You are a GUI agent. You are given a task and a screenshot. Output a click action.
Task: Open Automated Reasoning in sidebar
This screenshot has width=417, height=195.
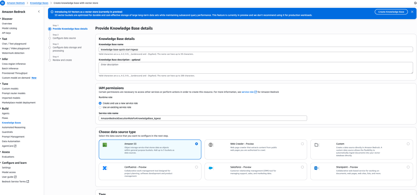pyautogui.click(x=13, y=127)
